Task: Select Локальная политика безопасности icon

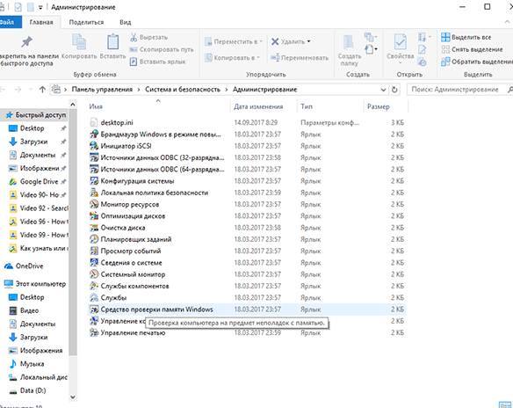Action: [x=94, y=193]
